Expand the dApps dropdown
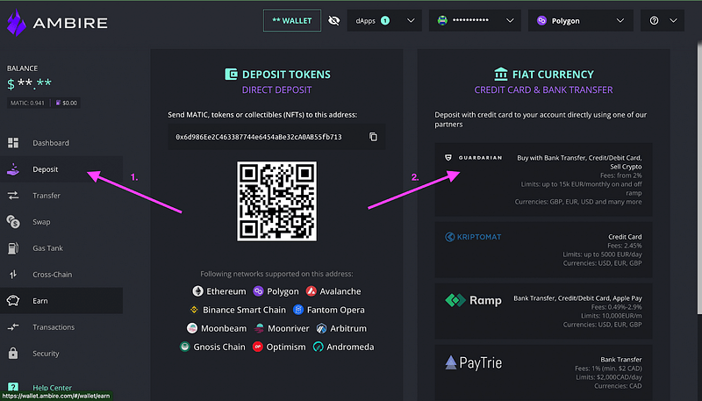This screenshot has height=401, width=702. [x=384, y=20]
